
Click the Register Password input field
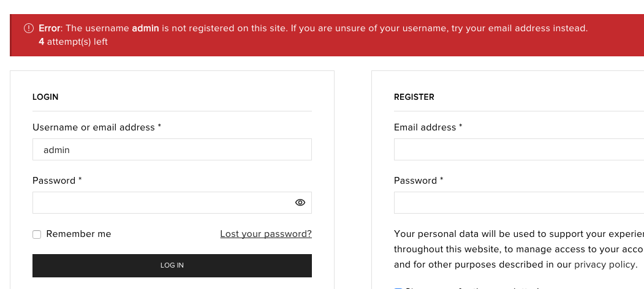point(518,203)
